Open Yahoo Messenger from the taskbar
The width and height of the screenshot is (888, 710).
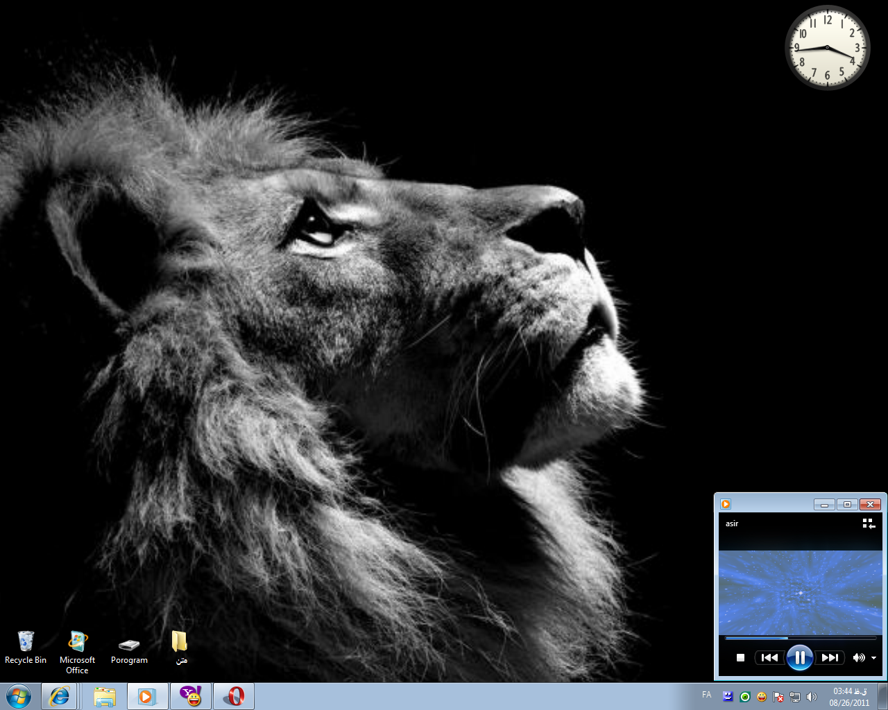[190, 696]
